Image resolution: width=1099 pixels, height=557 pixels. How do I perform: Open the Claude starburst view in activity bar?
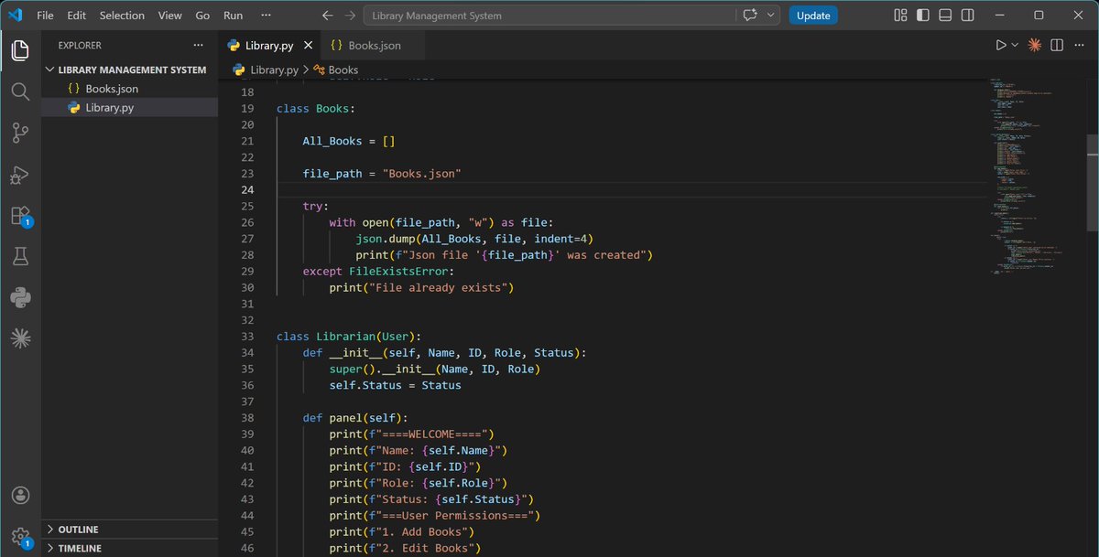point(20,338)
